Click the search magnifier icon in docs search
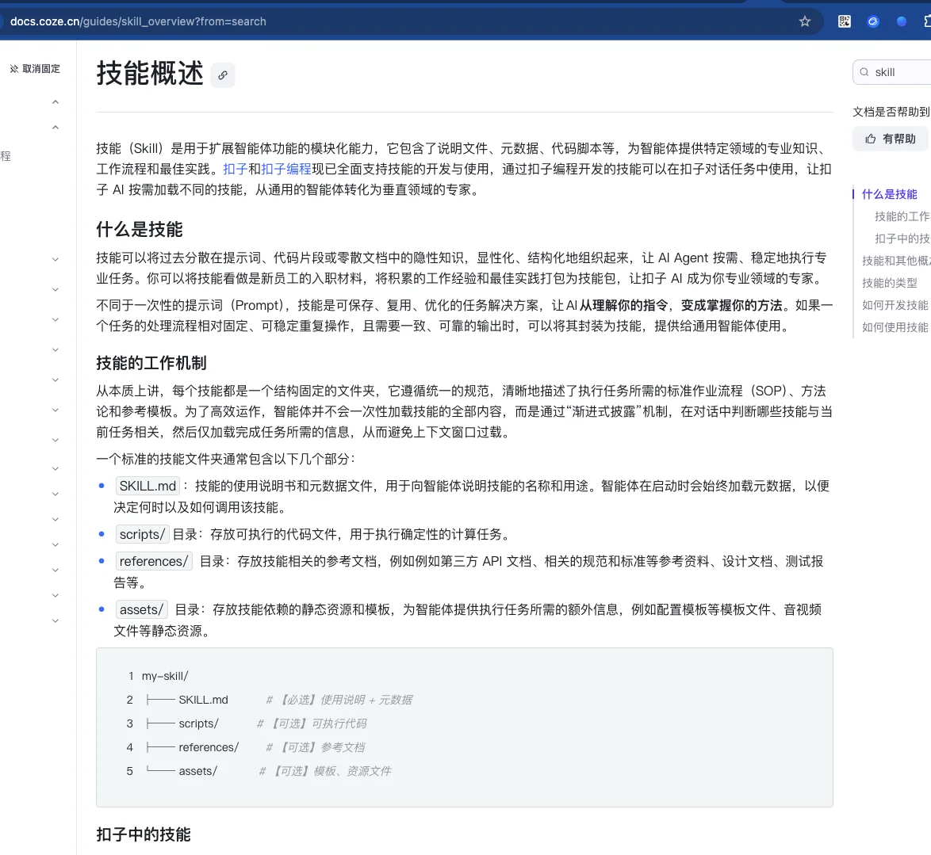Screen dimensions: 931x855 pyautogui.click(x=864, y=72)
